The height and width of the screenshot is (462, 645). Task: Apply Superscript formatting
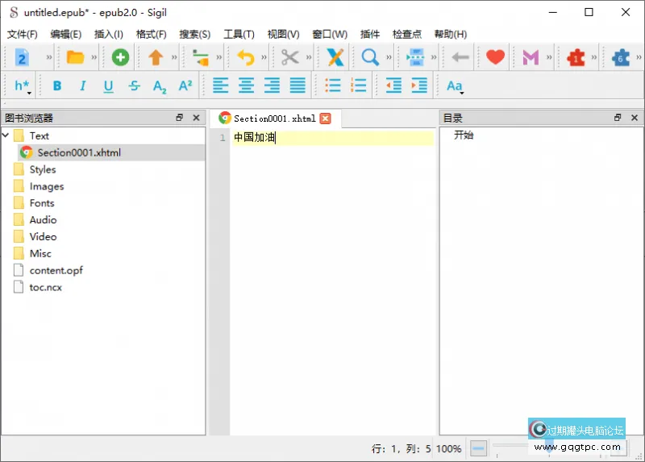tap(185, 85)
